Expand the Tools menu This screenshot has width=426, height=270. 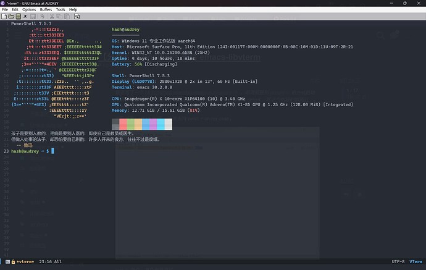click(61, 10)
